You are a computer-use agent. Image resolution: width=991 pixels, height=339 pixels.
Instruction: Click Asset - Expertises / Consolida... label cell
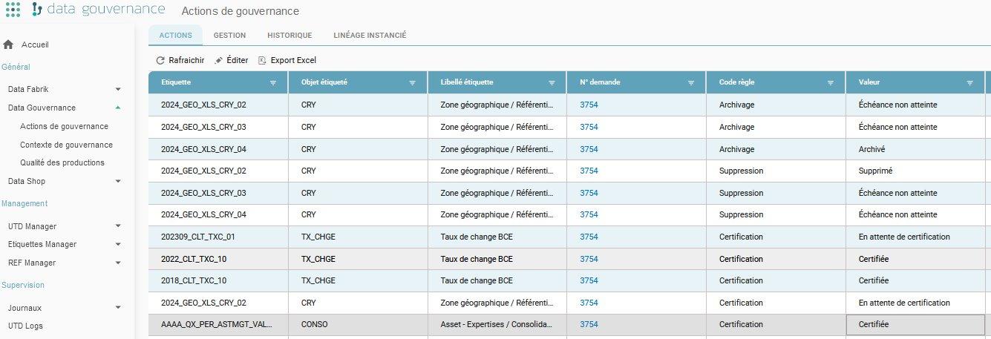pyautogui.click(x=498, y=324)
